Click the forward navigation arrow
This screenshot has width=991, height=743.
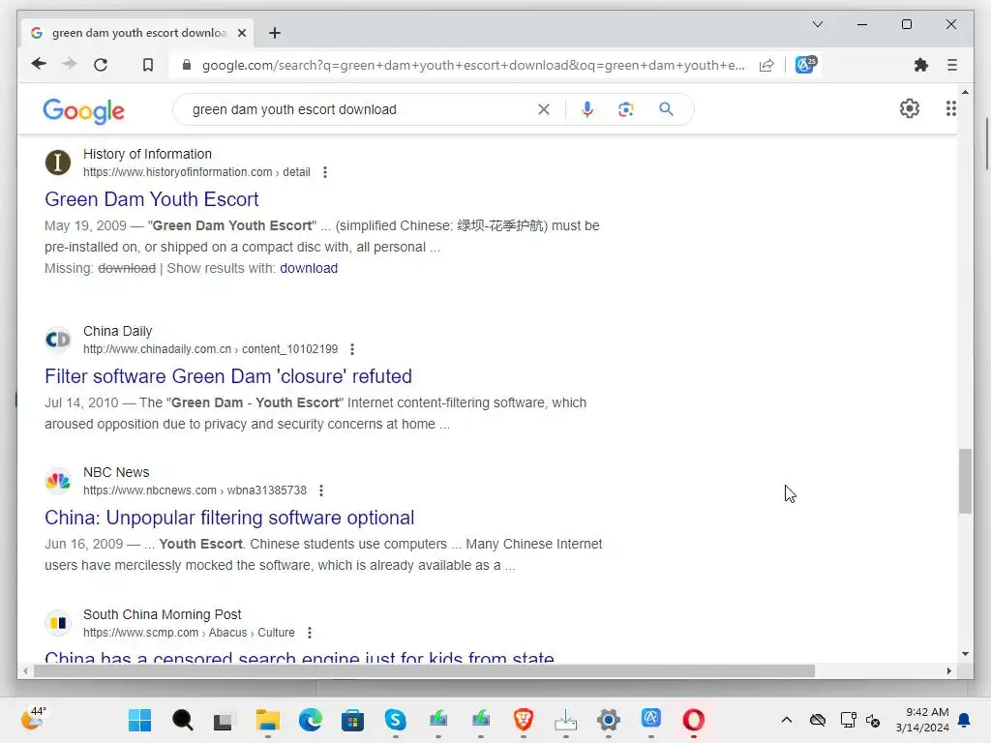70,65
